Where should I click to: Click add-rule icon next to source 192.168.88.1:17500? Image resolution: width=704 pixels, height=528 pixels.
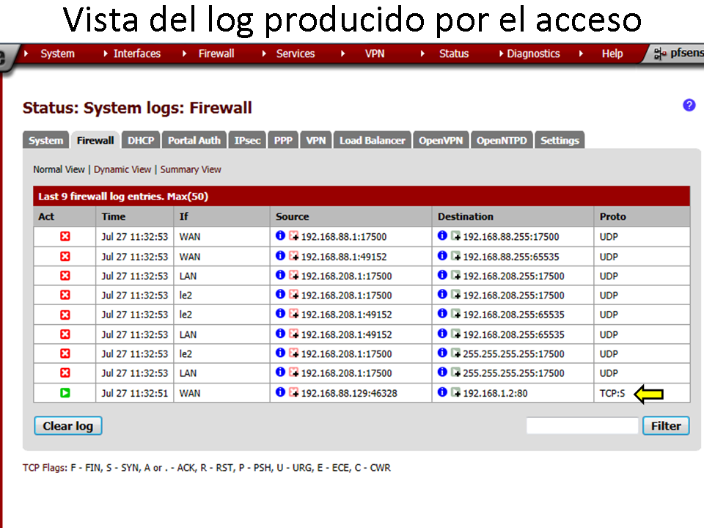pos(293,237)
